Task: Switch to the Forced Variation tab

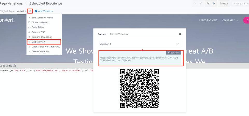Action: [x=119, y=34]
